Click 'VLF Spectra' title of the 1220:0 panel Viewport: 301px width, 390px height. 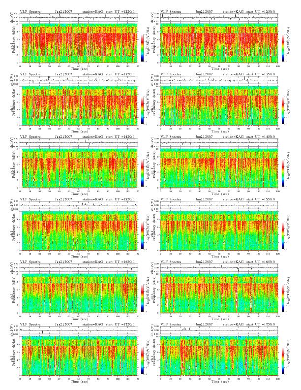click(x=30, y=11)
